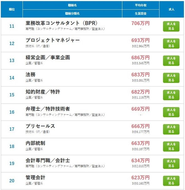Viewport: 185px width, 190px height.
Task: Click the 平均年収 column header
Action: 140,5
